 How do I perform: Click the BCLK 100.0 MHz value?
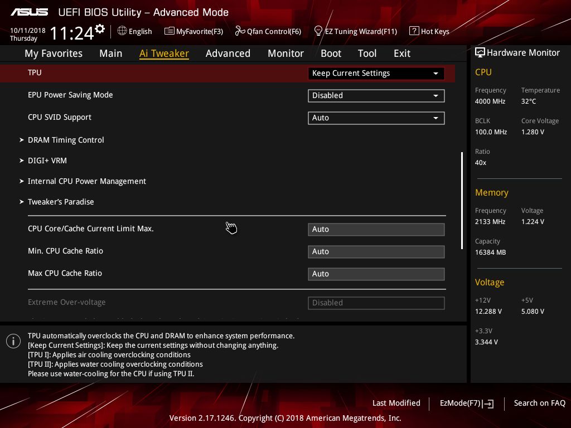click(491, 132)
